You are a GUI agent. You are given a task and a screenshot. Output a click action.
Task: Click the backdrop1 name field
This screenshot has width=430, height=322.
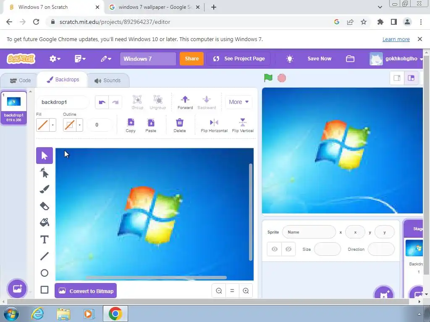click(x=63, y=102)
